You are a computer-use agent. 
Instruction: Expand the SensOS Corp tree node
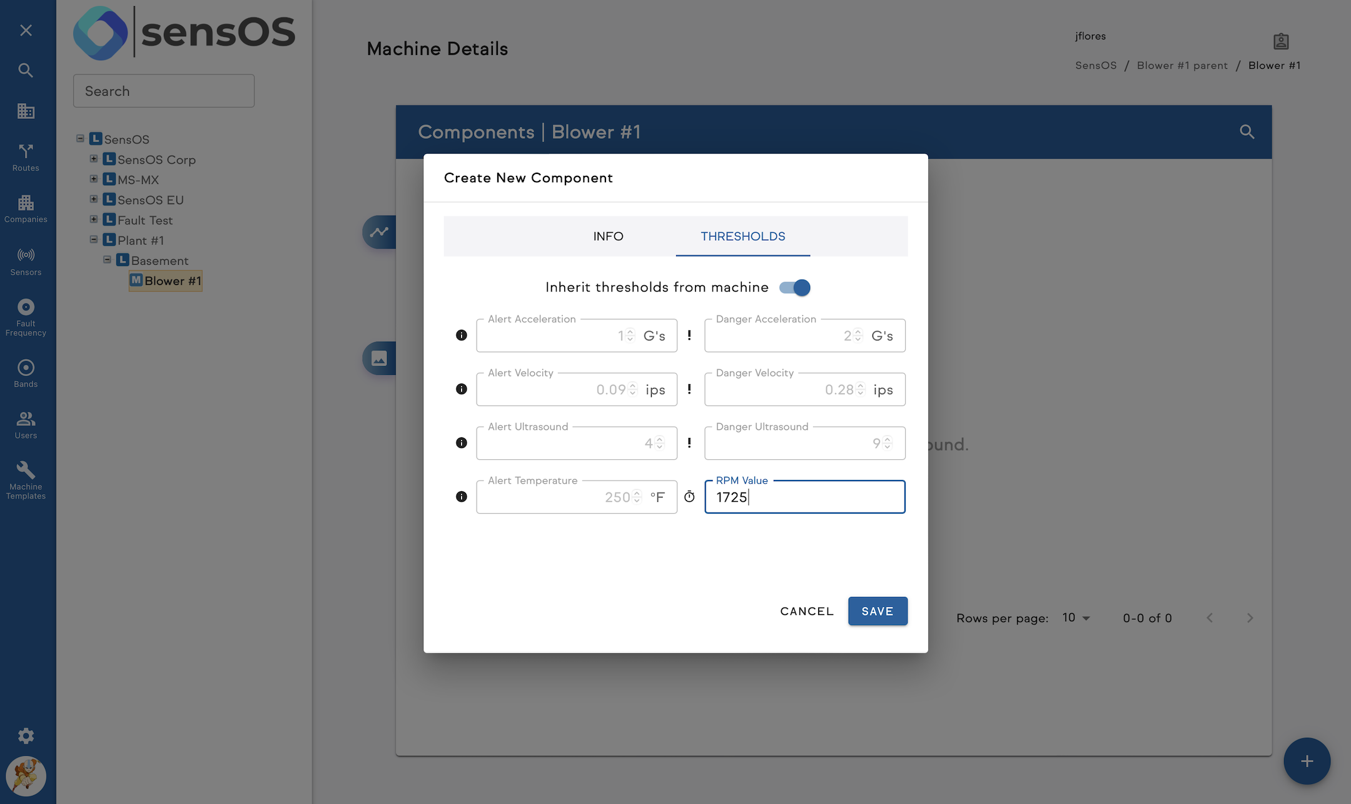94,158
